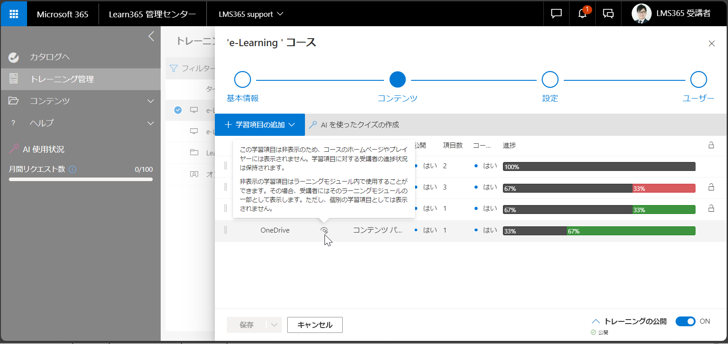This screenshot has width=728, height=344.
Task: Open the chat feedback icon in the header
Action: tap(556, 14)
